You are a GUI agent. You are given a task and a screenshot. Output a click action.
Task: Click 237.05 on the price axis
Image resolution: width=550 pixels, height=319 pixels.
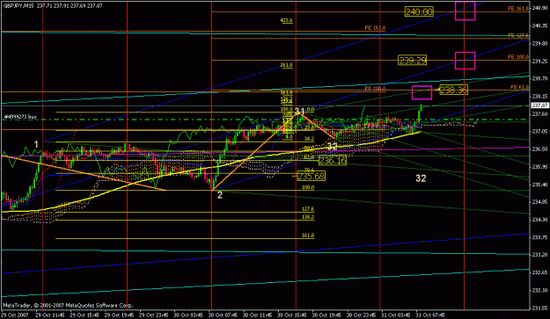click(539, 132)
